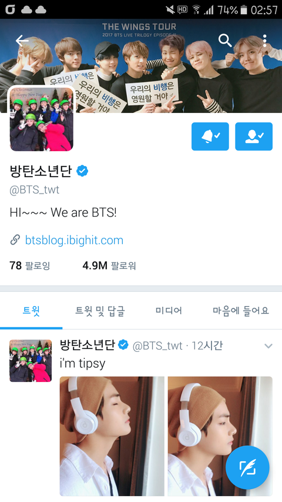Viewport: 282px width, 502px height.
Task: Tap the verified badge beside the profile name
Action: 82,171
